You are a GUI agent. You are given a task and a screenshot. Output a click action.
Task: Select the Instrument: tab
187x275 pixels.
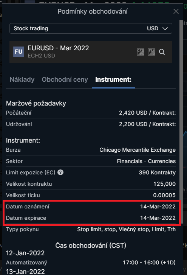(x=113, y=79)
